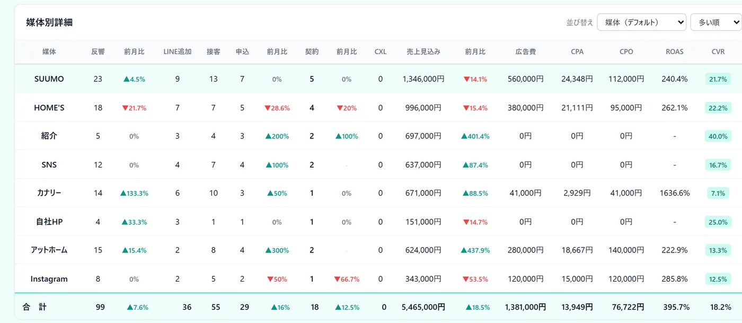
Task: Select the アットホーム row label
Action: tap(49, 250)
